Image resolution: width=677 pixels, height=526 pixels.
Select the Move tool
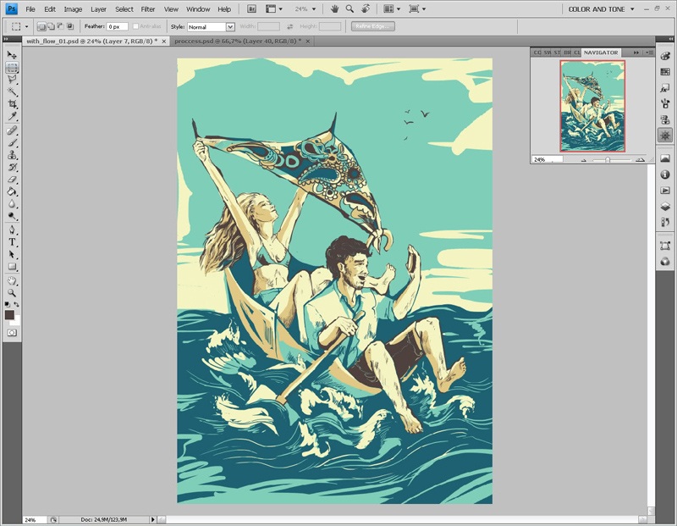[12, 55]
